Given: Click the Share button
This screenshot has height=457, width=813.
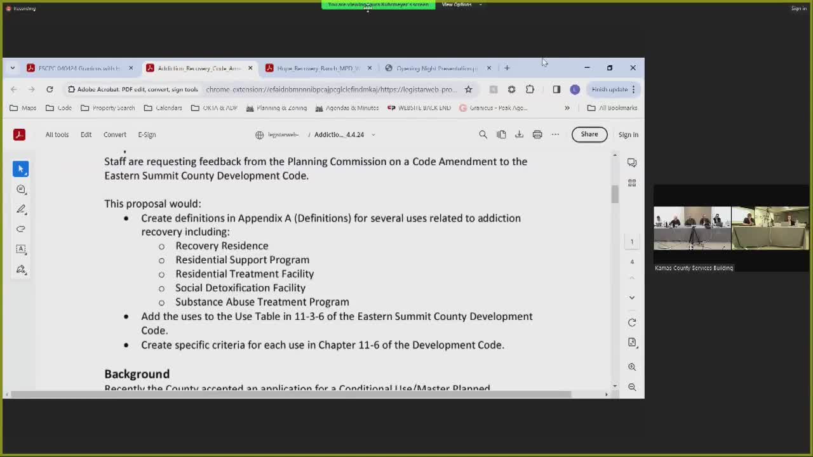Looking at the screenshot, I should coord(589,135).
